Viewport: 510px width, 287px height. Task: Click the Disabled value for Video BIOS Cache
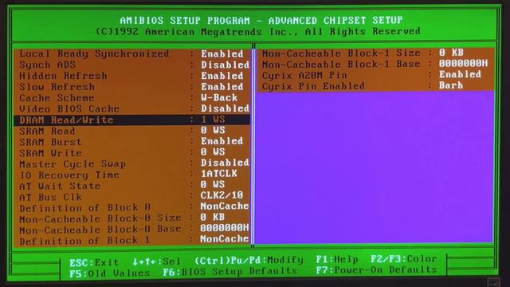click(x=225, y=108)
